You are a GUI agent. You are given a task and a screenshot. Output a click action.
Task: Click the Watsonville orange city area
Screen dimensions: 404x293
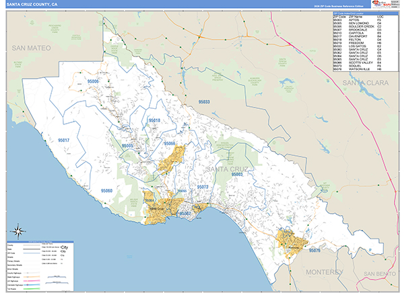pyautogui.click(x=292, y=241)
